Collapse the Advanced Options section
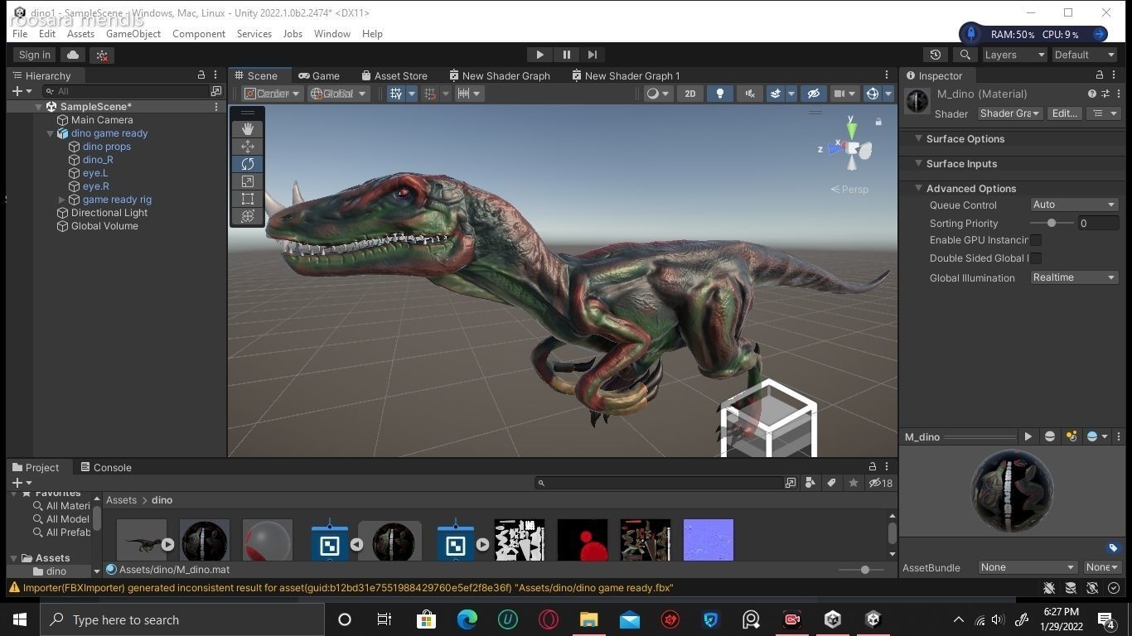This screenshot has width=1132, height=636. click(918, 189)
